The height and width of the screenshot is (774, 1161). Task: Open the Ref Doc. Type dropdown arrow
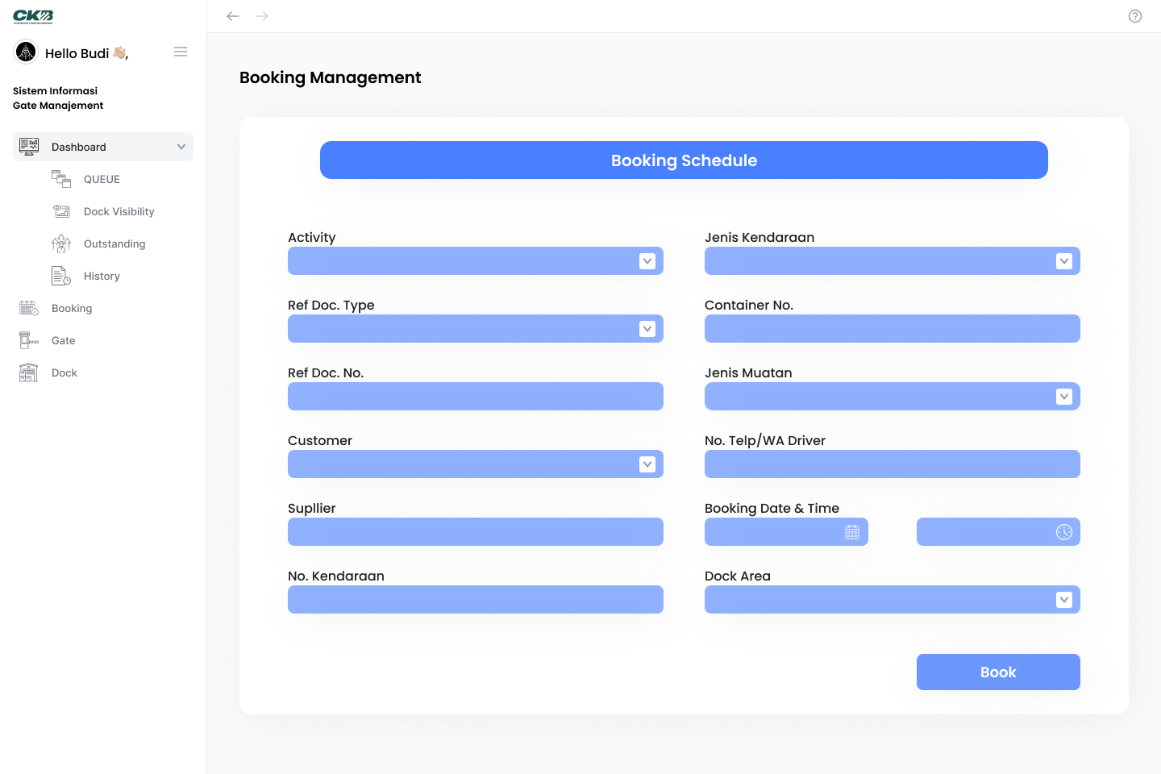pos(647,329)
